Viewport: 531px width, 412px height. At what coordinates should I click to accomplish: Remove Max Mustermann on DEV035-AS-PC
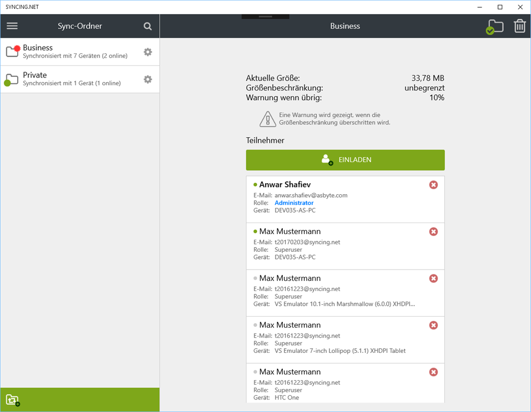[x=433, y=231]
